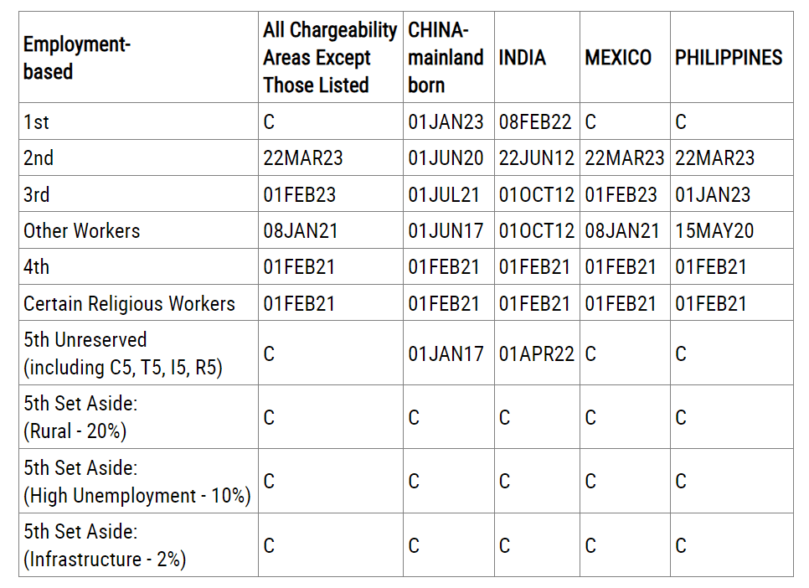This screenshot has width=809, height=588.
Task: Select China's 2nd preference date 01JUN20
Action: point(446,158)
